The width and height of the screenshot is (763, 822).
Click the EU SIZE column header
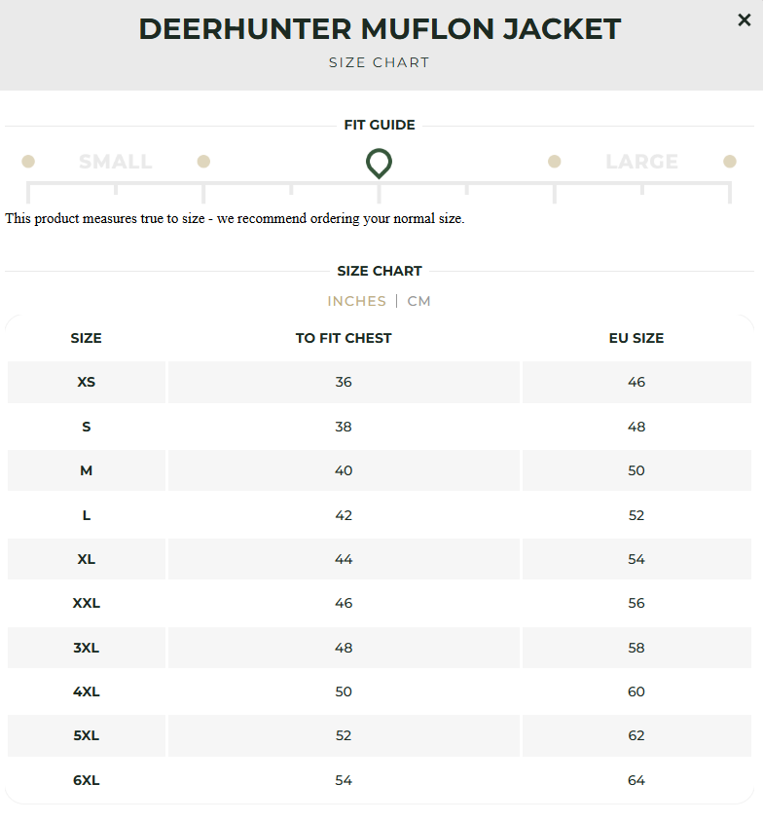click(636, 338)
